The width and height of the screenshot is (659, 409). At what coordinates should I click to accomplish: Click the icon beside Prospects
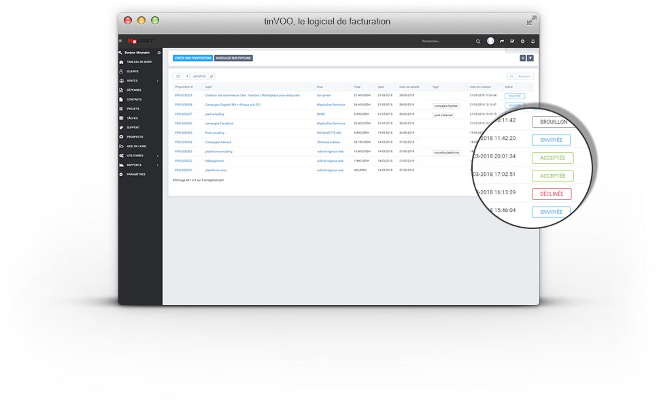click(x=121, y=137)
